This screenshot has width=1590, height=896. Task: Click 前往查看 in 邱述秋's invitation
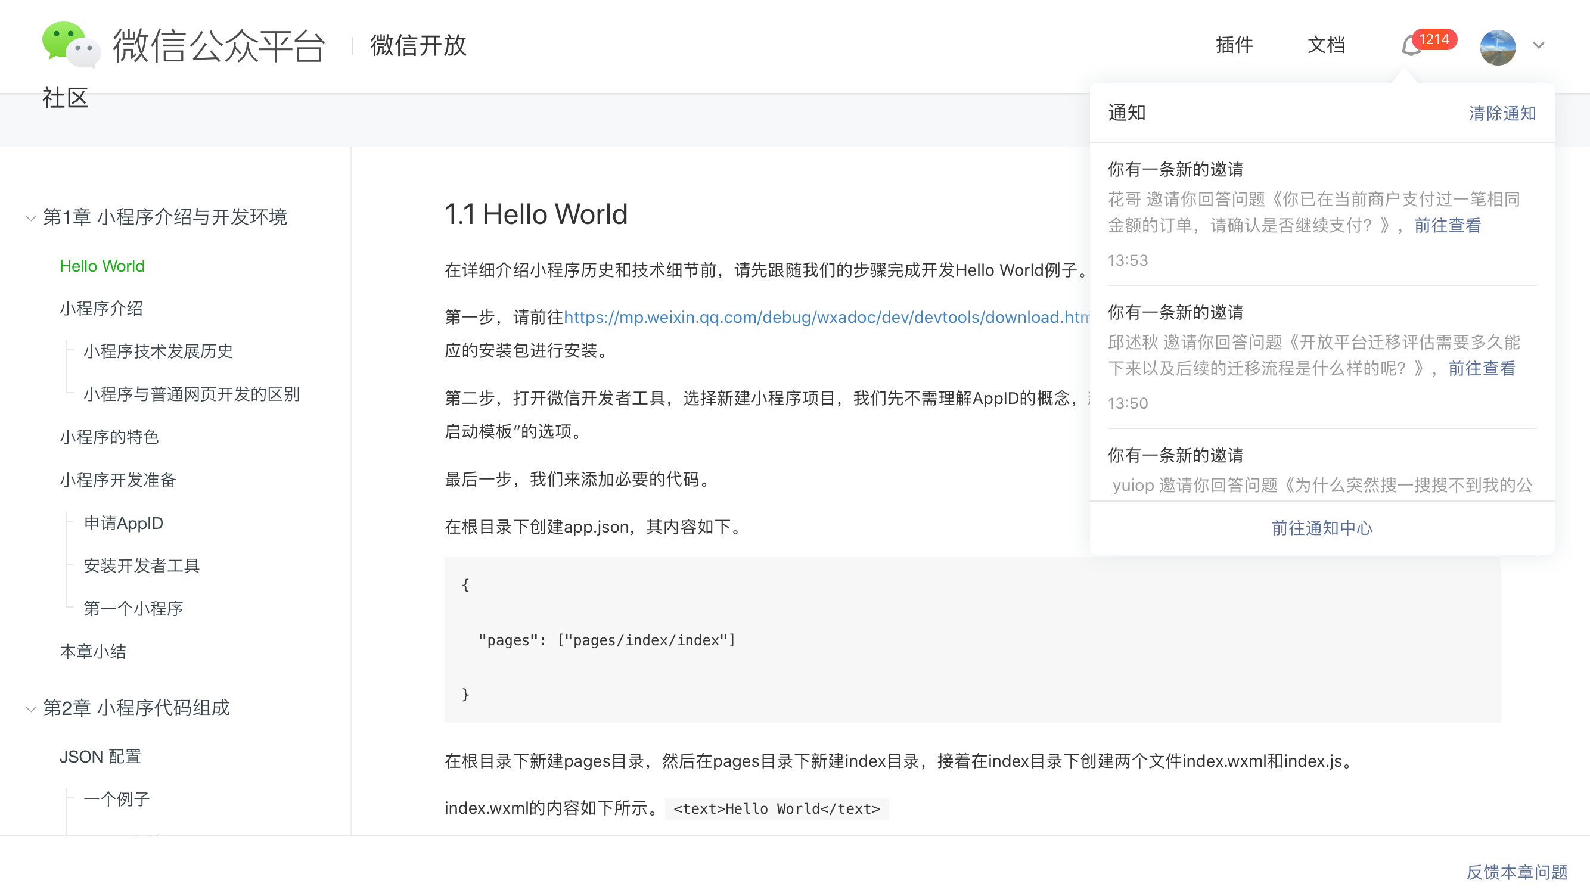point(1482,369)
